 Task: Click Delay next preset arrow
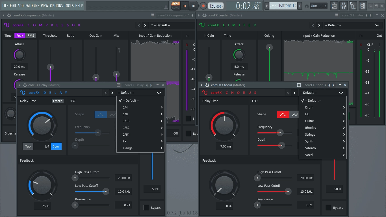click(112, 93)
